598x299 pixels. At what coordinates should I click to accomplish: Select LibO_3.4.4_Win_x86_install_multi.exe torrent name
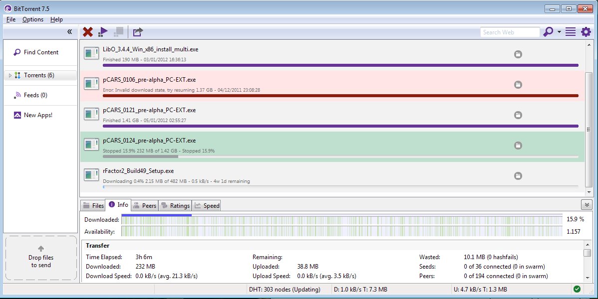pyautogui.click(x=150, y=49)
